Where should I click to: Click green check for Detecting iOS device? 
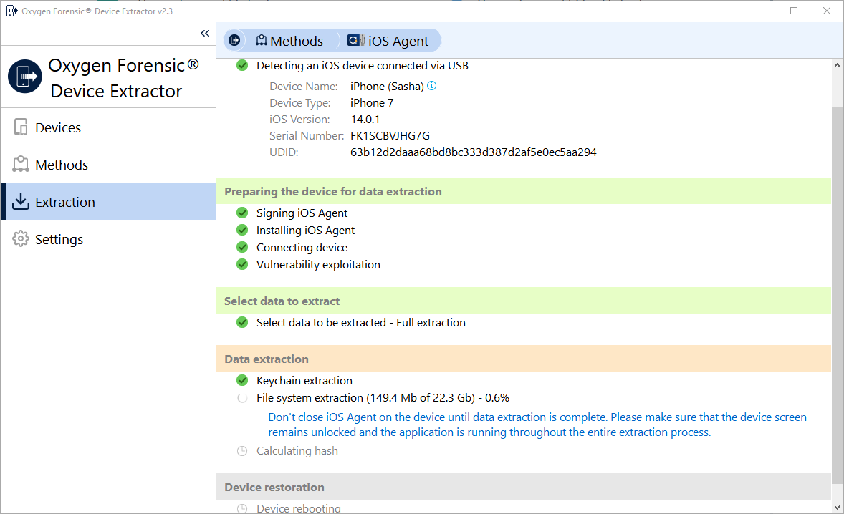[242, 66]
